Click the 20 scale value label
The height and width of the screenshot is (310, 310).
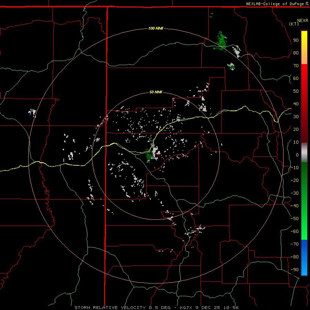click(296, 129)
